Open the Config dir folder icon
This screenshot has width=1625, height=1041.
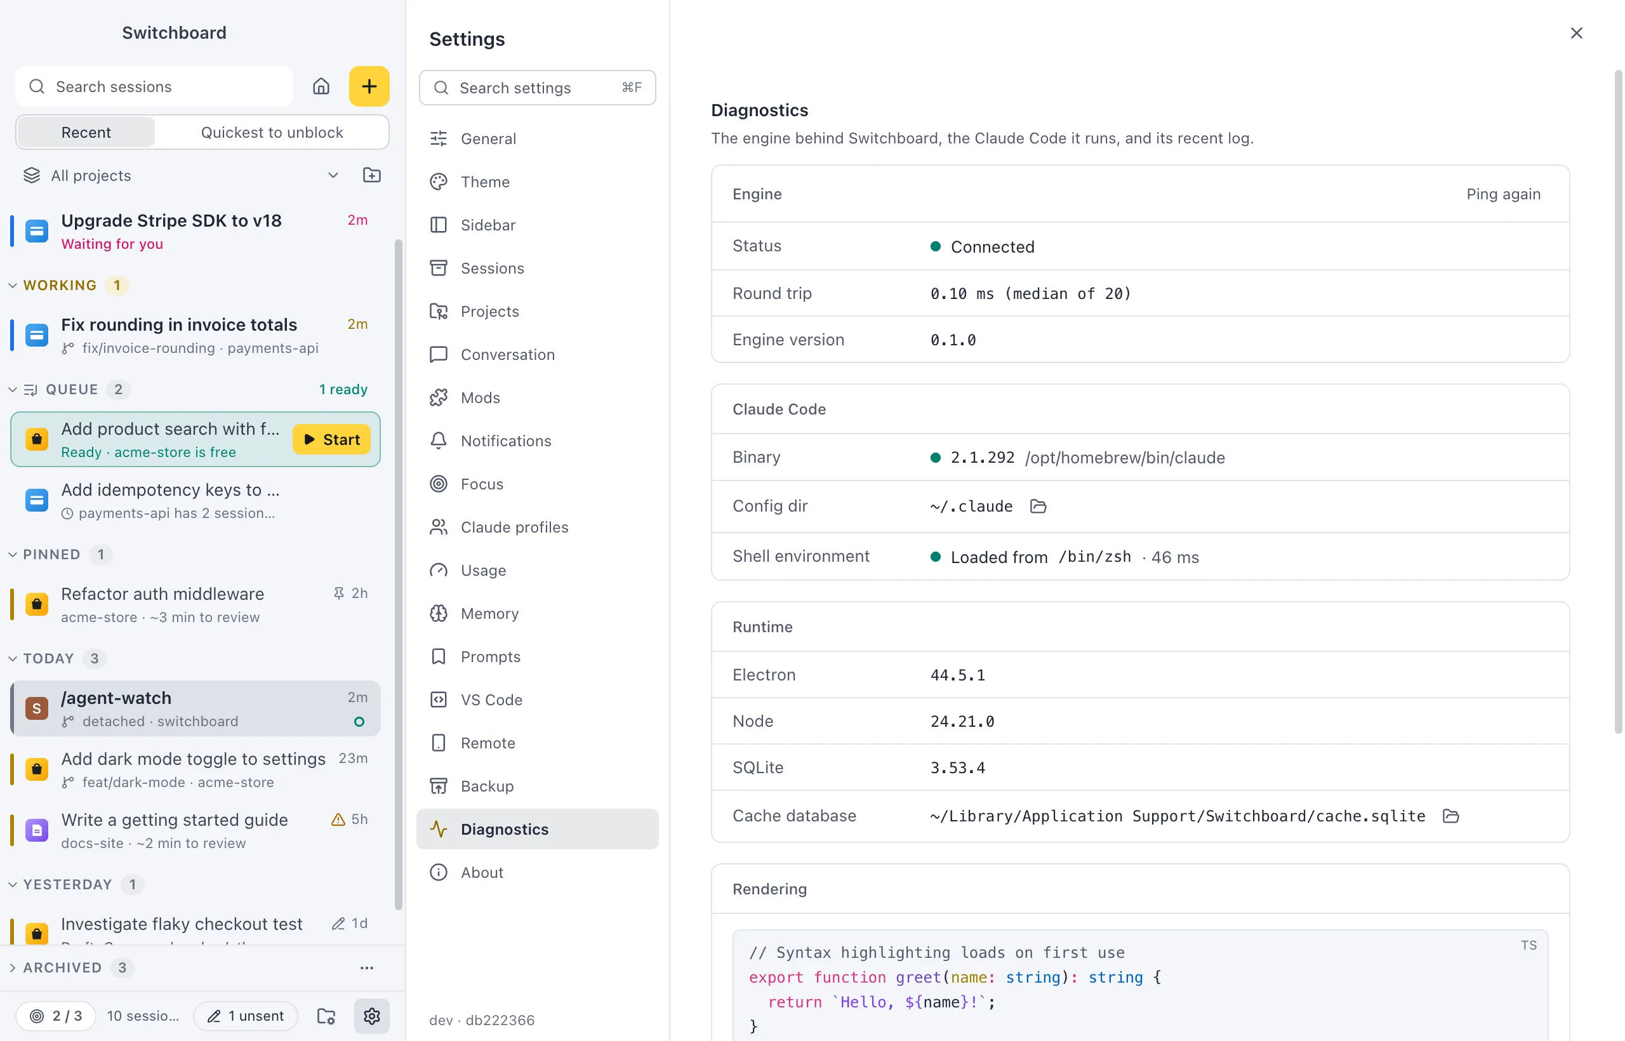point(1038,507)
